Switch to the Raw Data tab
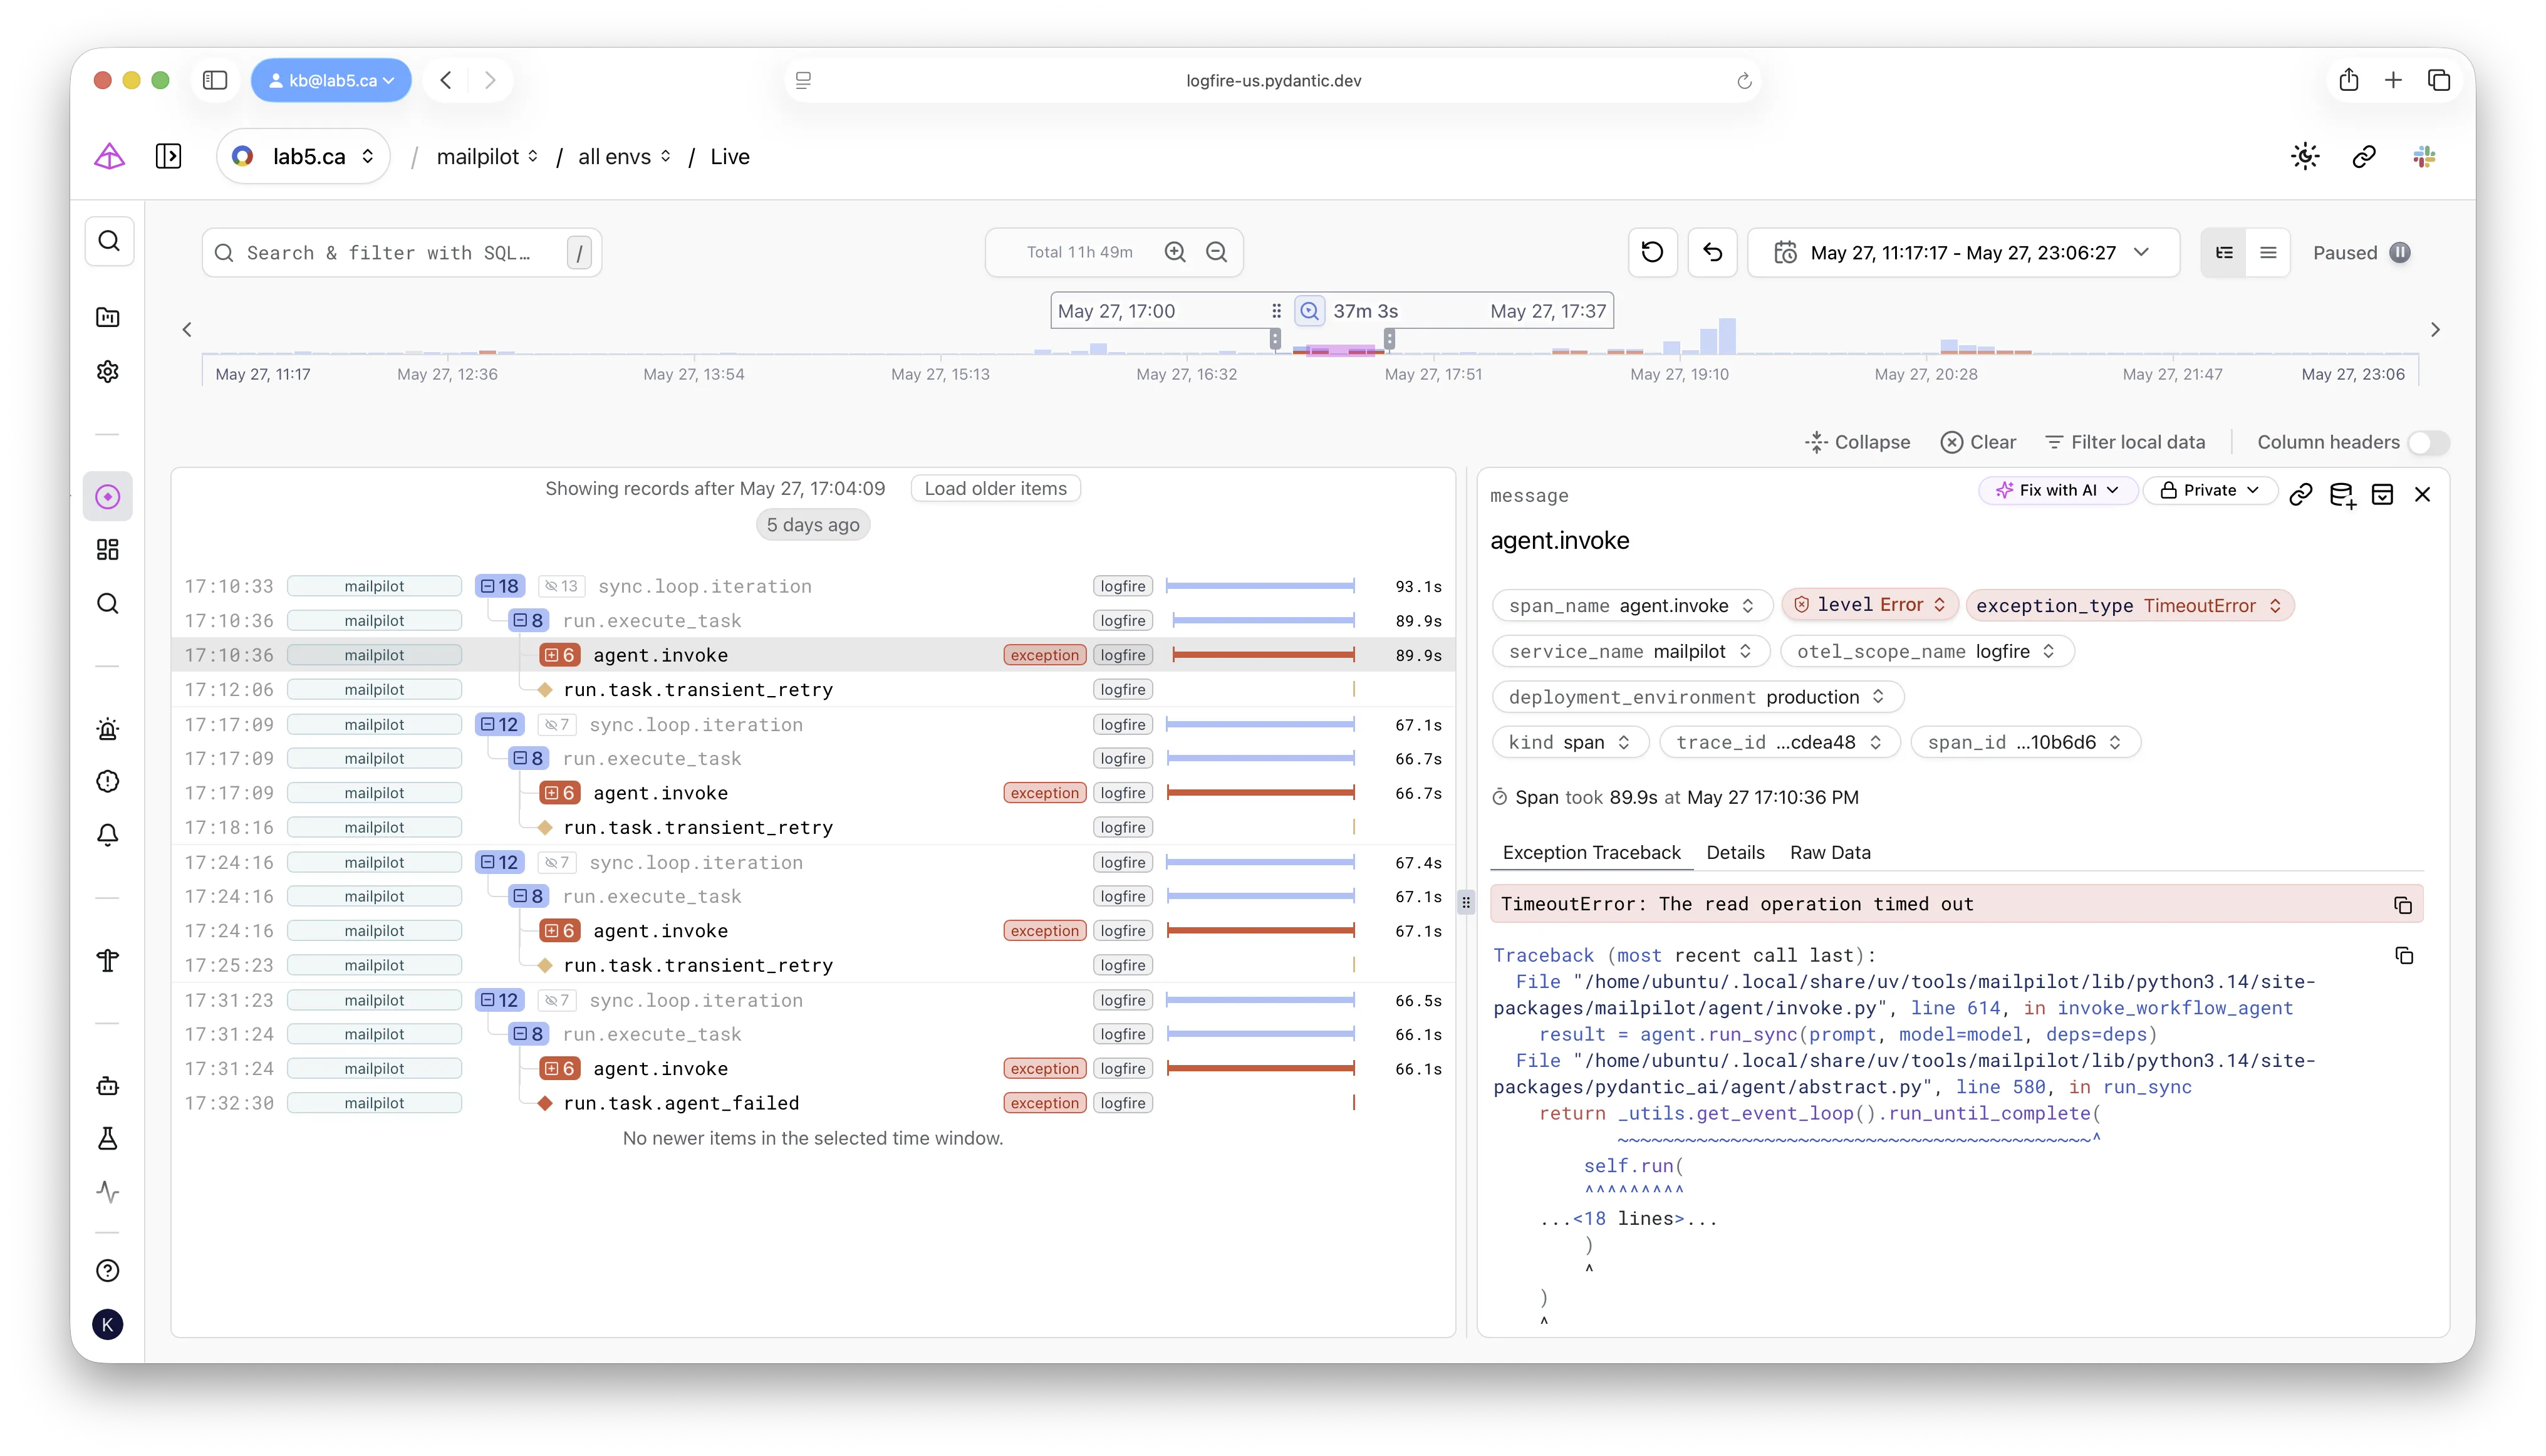 [1830, 853]
